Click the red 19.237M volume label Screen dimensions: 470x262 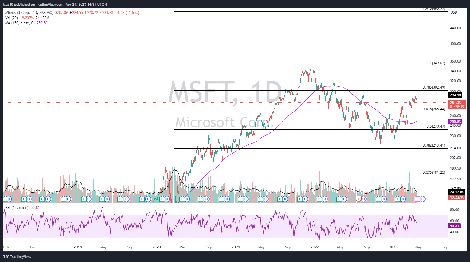457,197
